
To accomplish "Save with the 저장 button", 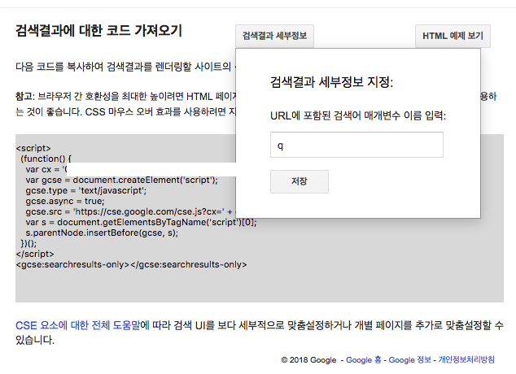I will (x=300, y=181).
